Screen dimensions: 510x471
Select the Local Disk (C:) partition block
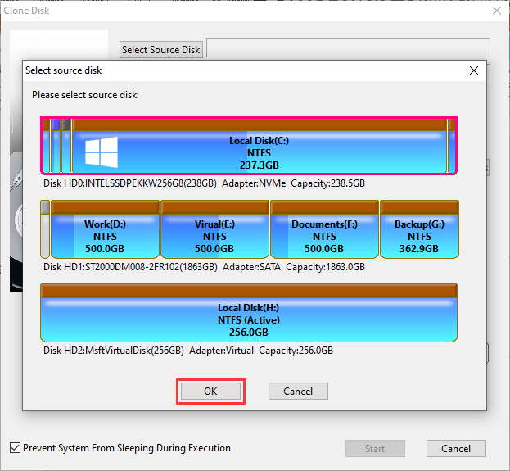point(259,152)
